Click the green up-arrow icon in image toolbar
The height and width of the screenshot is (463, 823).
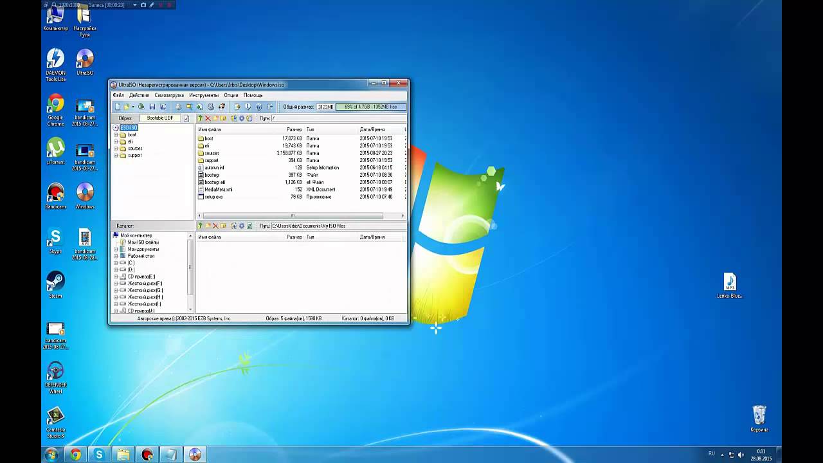(x=200, y=118)
